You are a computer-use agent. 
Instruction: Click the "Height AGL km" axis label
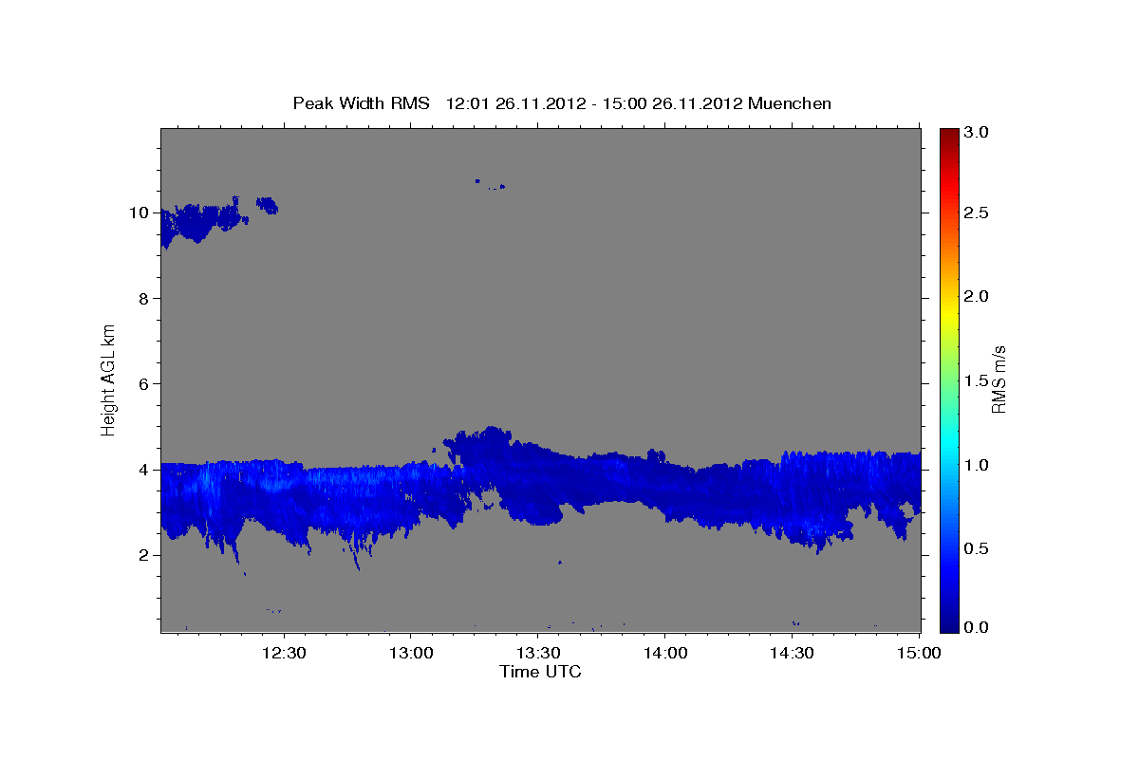point(109,379)
